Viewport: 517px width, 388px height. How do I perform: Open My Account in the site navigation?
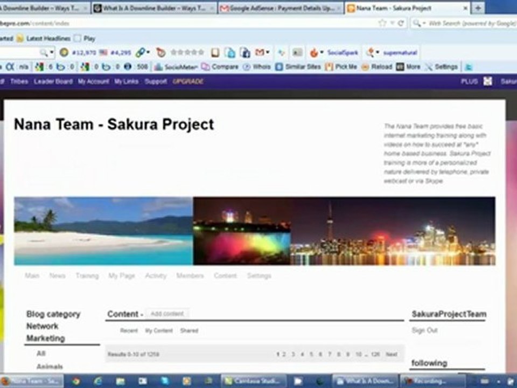pyautogui.click(x=93, y=81)
